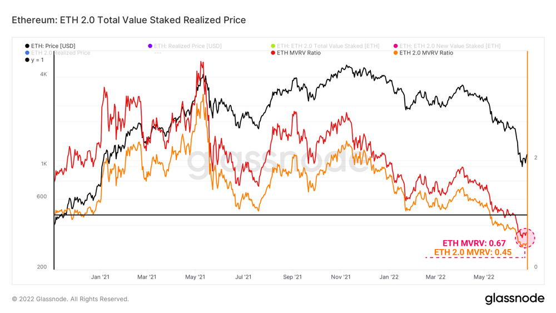Click the pink highlighted circle marker

click(x=525, y=238)
